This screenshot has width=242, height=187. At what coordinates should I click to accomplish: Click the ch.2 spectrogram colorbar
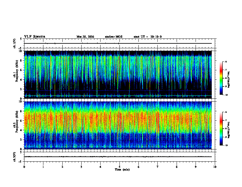coord(221,129)
